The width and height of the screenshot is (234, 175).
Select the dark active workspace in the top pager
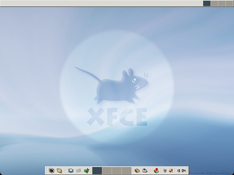(207, 3)
